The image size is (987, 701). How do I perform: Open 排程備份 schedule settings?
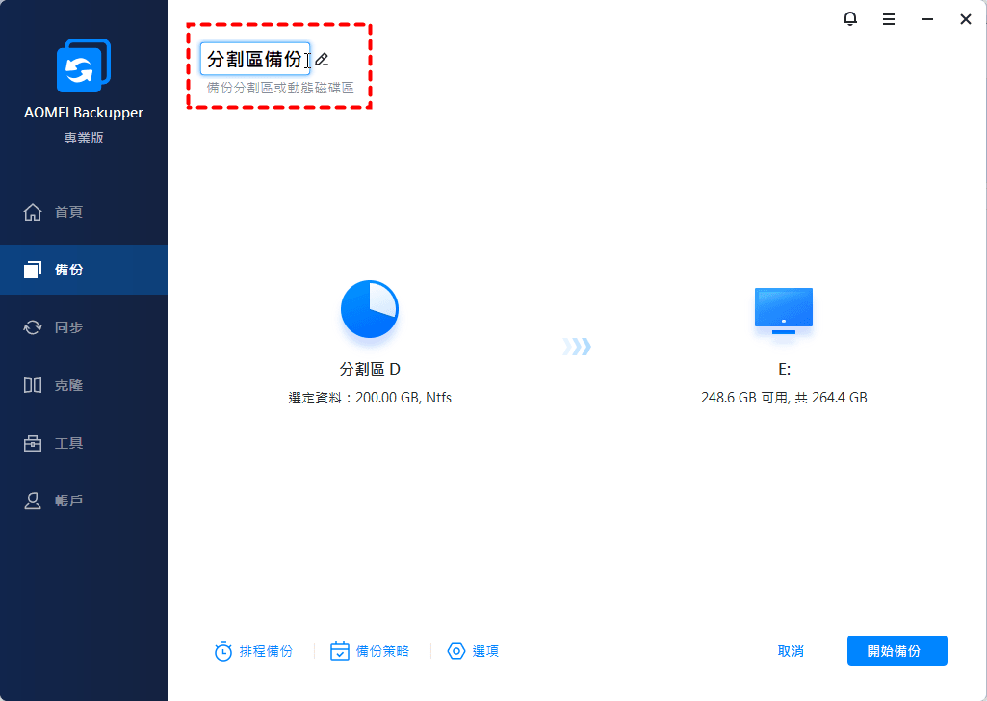(x=253, y=651)
